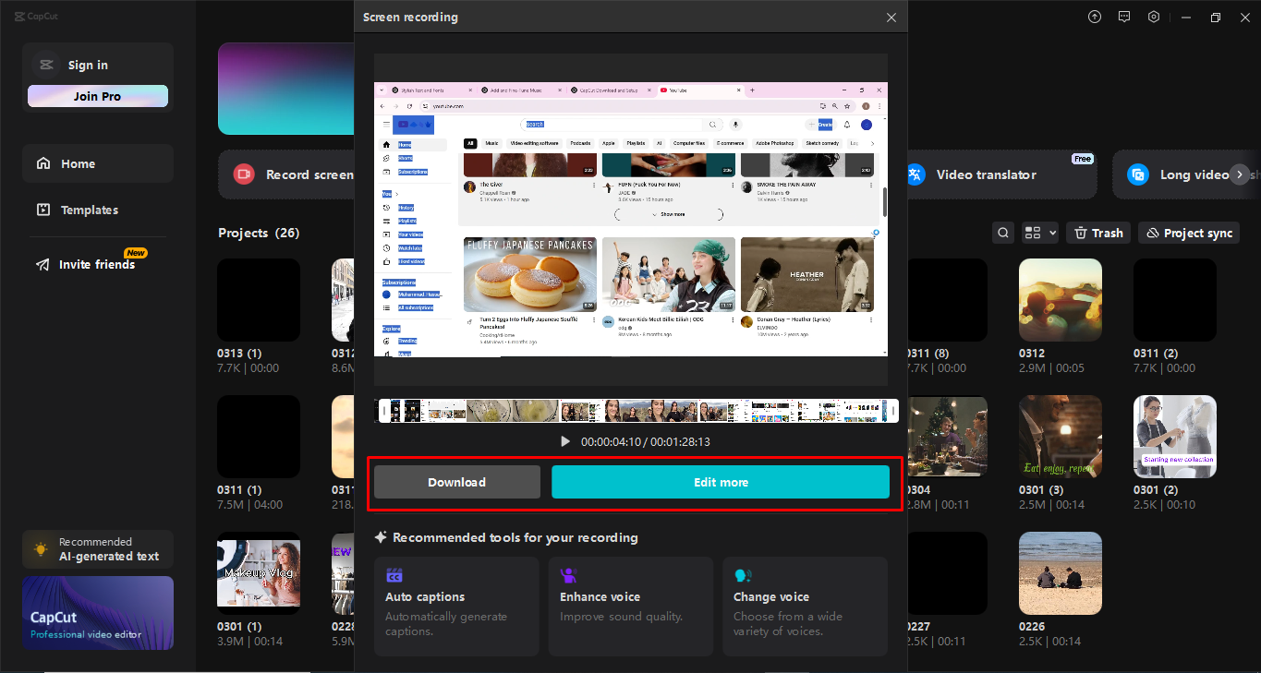1261x673 pixels.
Task: Open the Enhance voice tool
Action: (631, 606)
